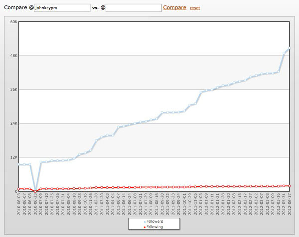
Task: Click the 48K y-axis label
Action: 14,56
